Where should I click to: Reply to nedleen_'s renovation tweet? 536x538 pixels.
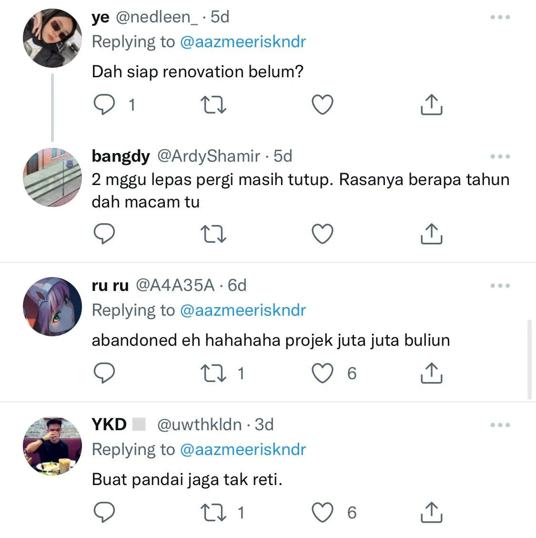(x=104, y=104)
